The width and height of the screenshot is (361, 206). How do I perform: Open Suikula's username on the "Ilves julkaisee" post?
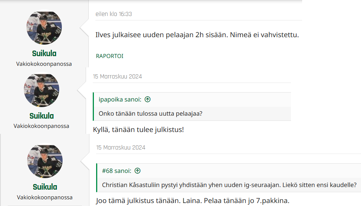[44, 54]
